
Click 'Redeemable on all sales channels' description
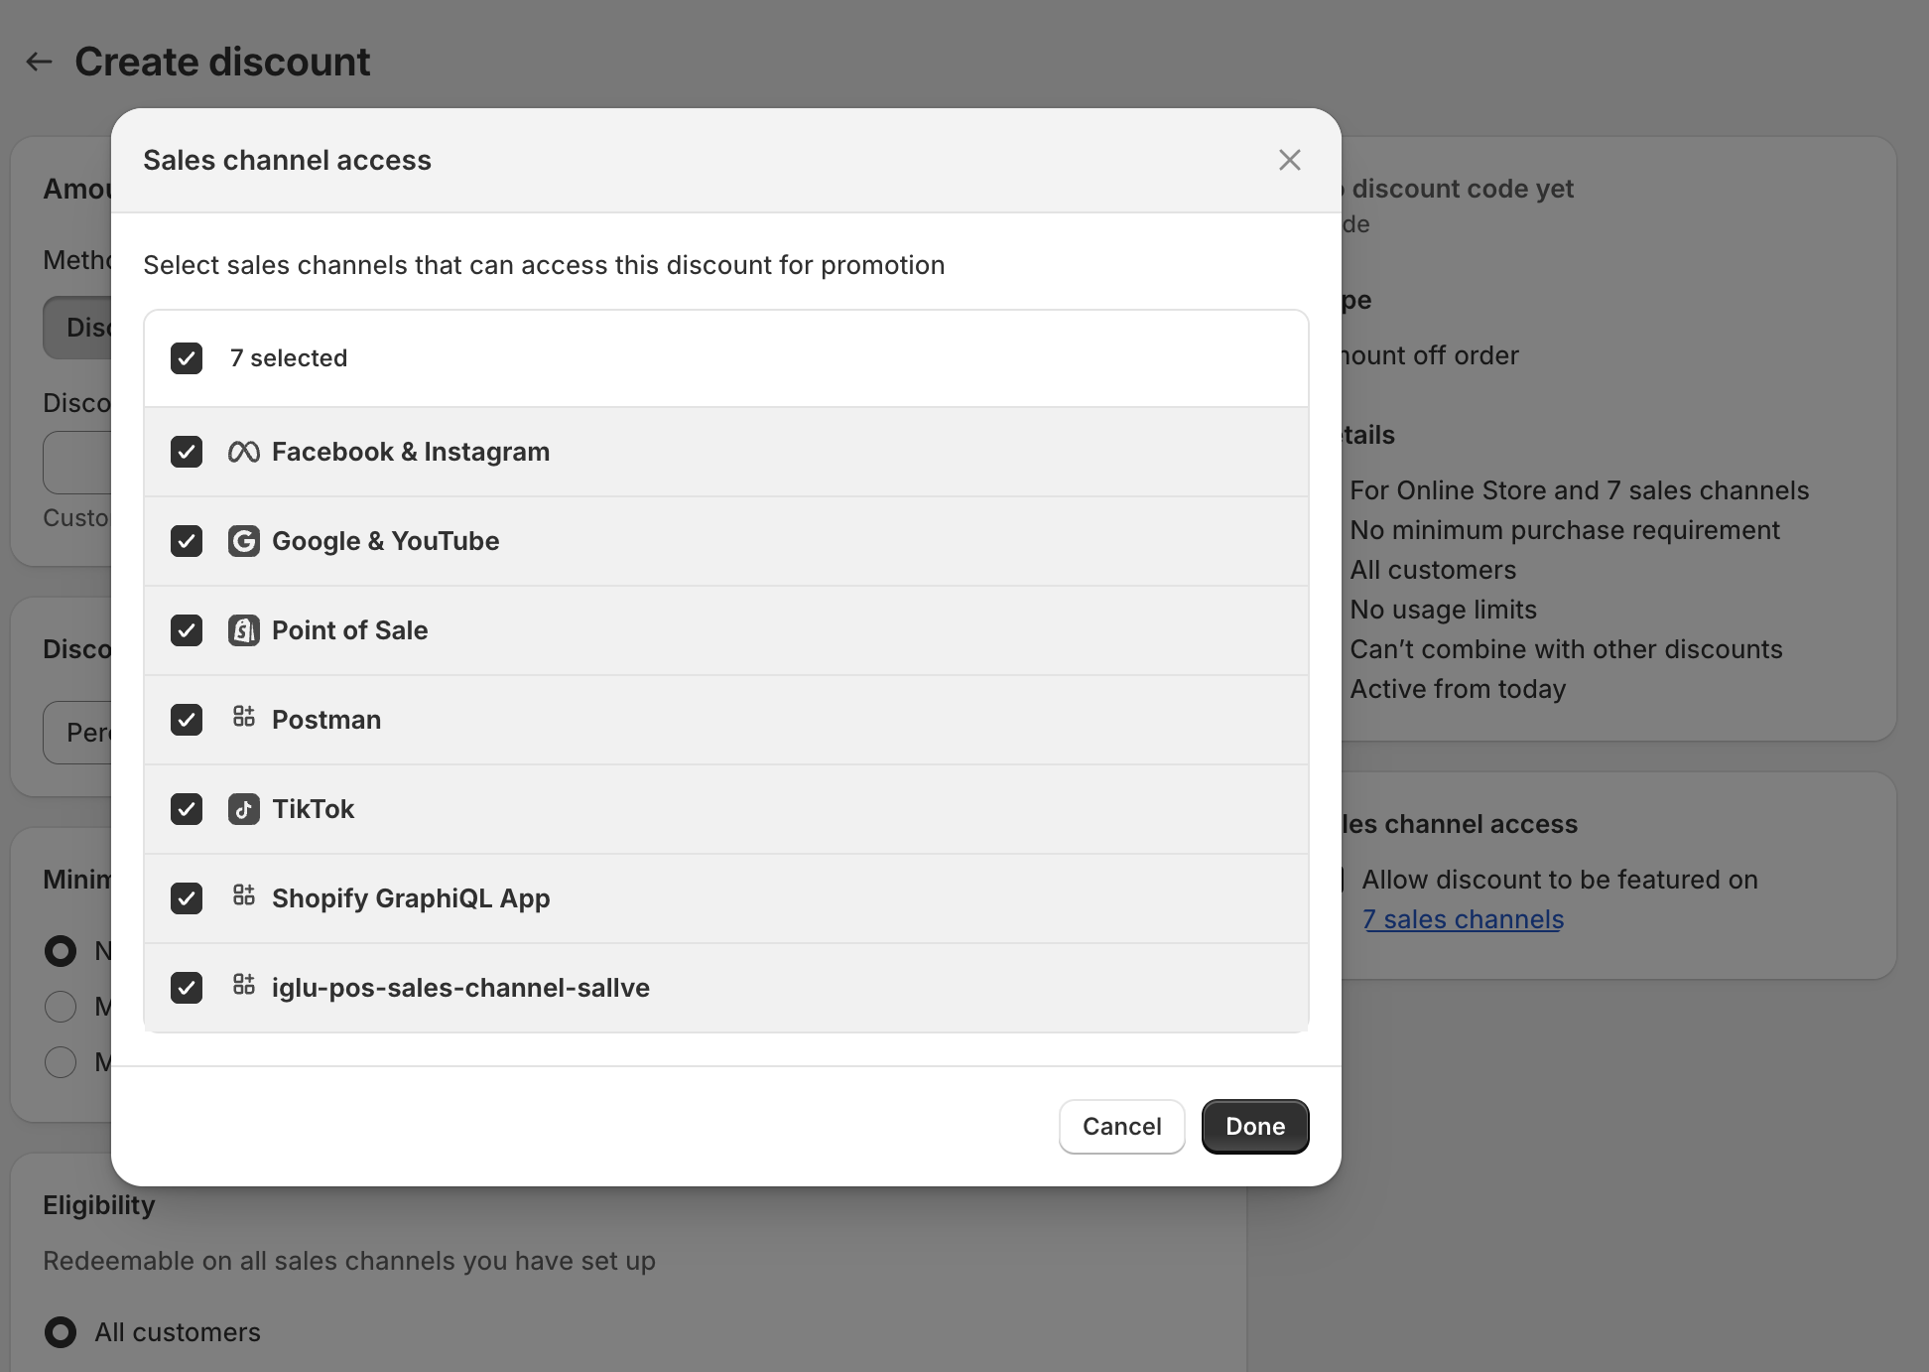point(349,1261)
